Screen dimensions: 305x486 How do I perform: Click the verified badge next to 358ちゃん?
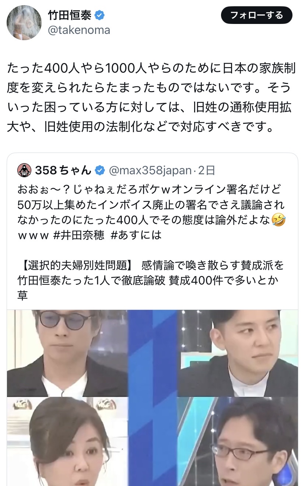coord(99,170)
